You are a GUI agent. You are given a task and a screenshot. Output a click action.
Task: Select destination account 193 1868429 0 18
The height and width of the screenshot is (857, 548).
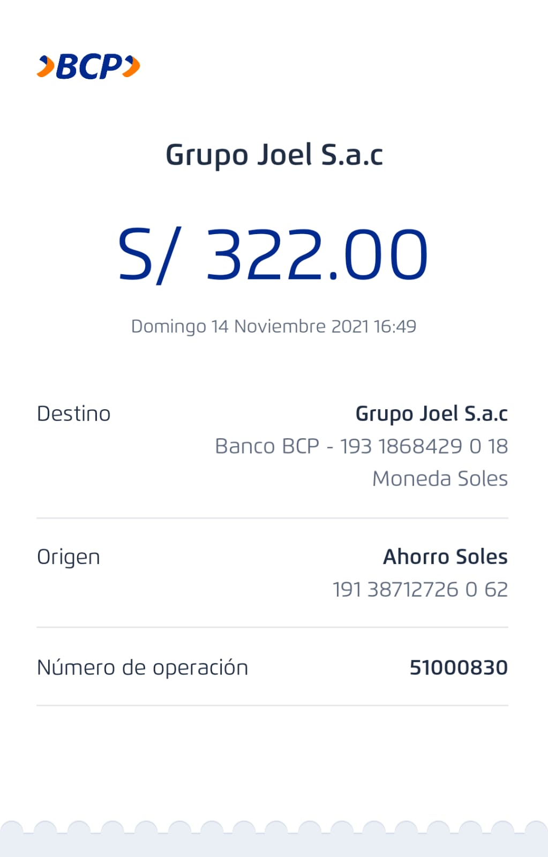point(424,446)
